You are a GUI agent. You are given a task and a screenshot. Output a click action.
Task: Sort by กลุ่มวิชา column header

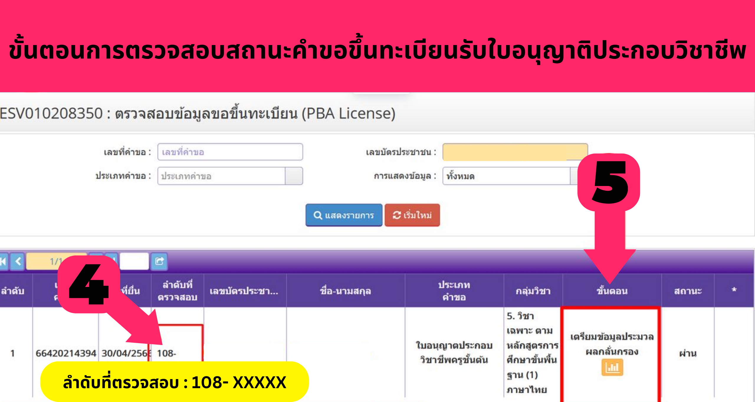point(533,291)
